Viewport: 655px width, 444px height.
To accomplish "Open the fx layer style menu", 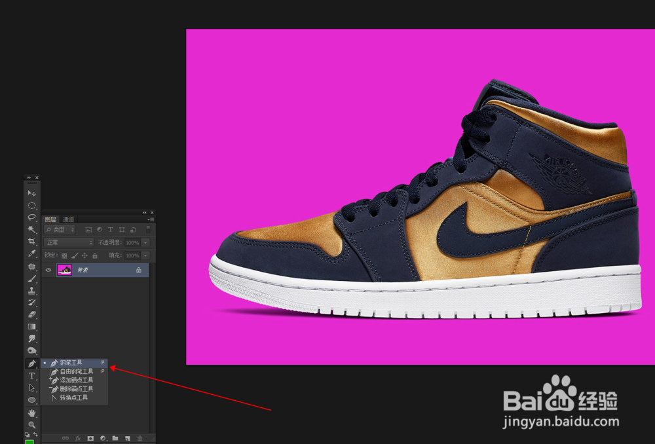I will tap(78, 439).
